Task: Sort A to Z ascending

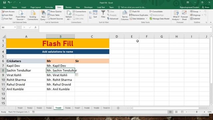Action: [90, 13]
